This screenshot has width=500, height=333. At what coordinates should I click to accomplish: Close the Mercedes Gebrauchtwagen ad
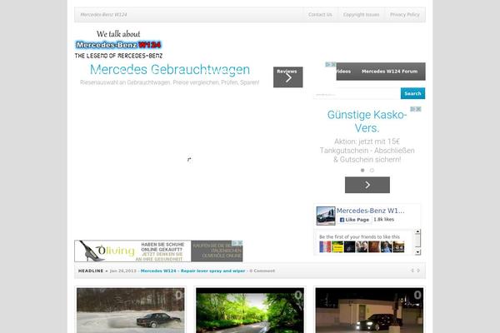point(332,64)
